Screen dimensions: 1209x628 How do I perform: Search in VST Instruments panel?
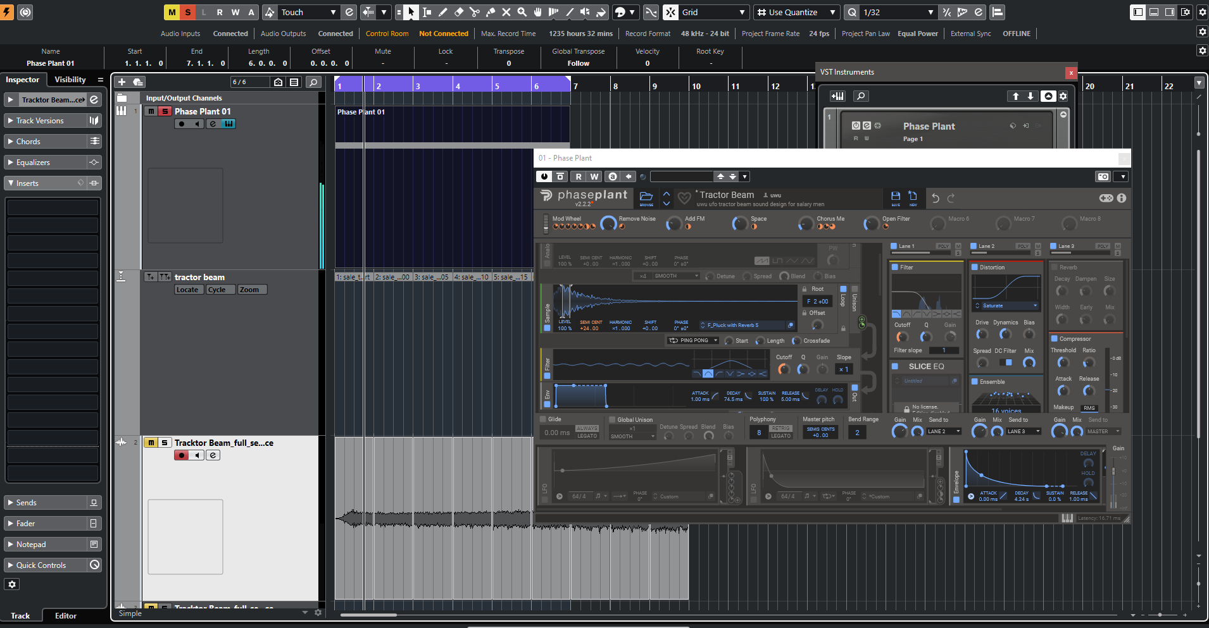point(861,96)
